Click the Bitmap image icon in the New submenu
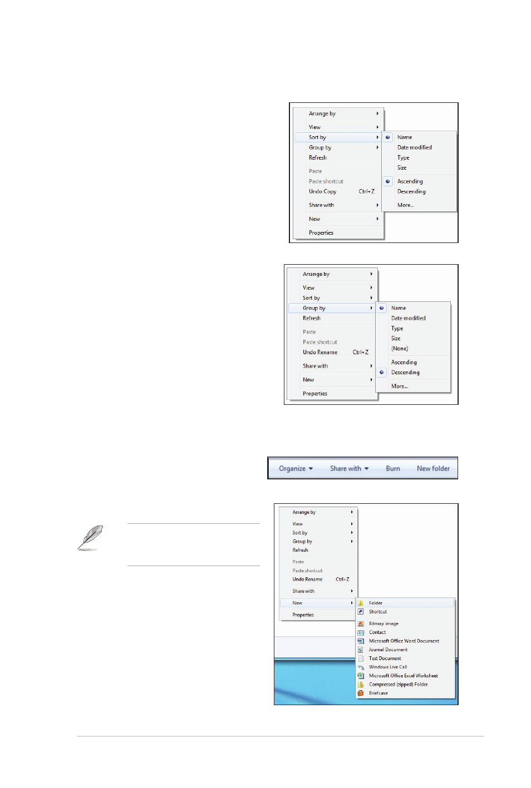 pyautogui.click(x=361, y=624)
